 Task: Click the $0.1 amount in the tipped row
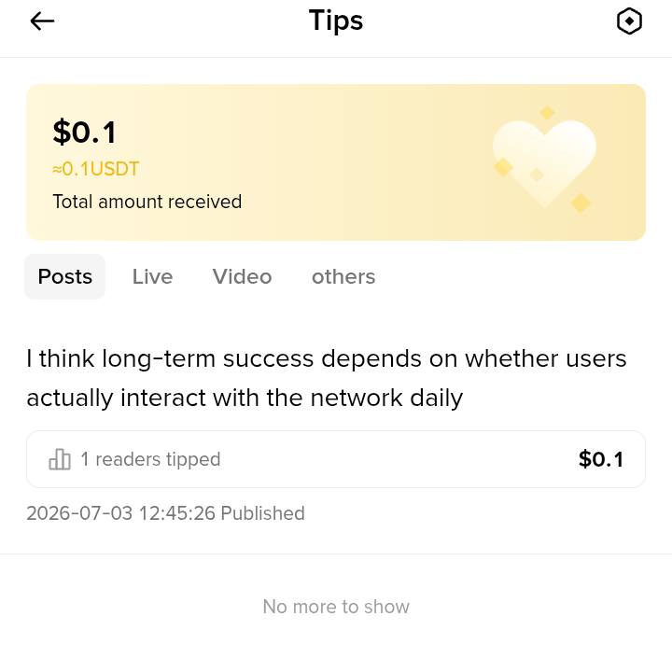(x=601, y=459)
